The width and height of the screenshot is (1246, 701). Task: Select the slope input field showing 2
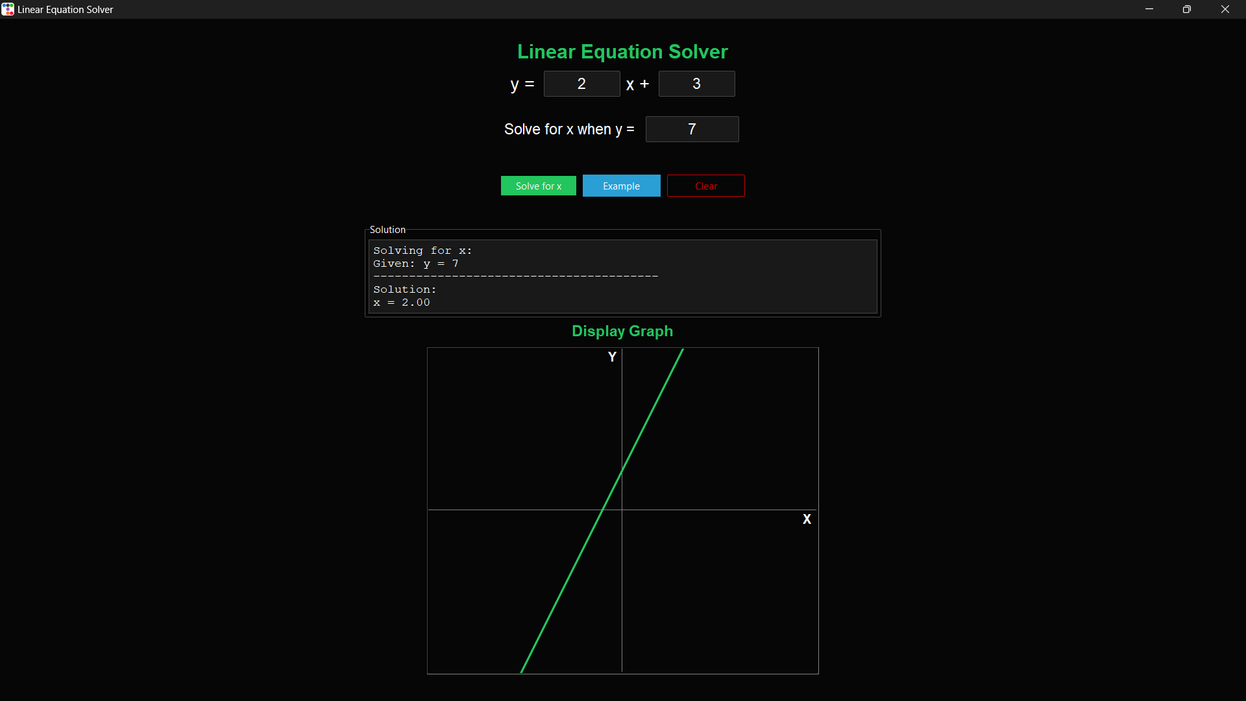[581, 84]
